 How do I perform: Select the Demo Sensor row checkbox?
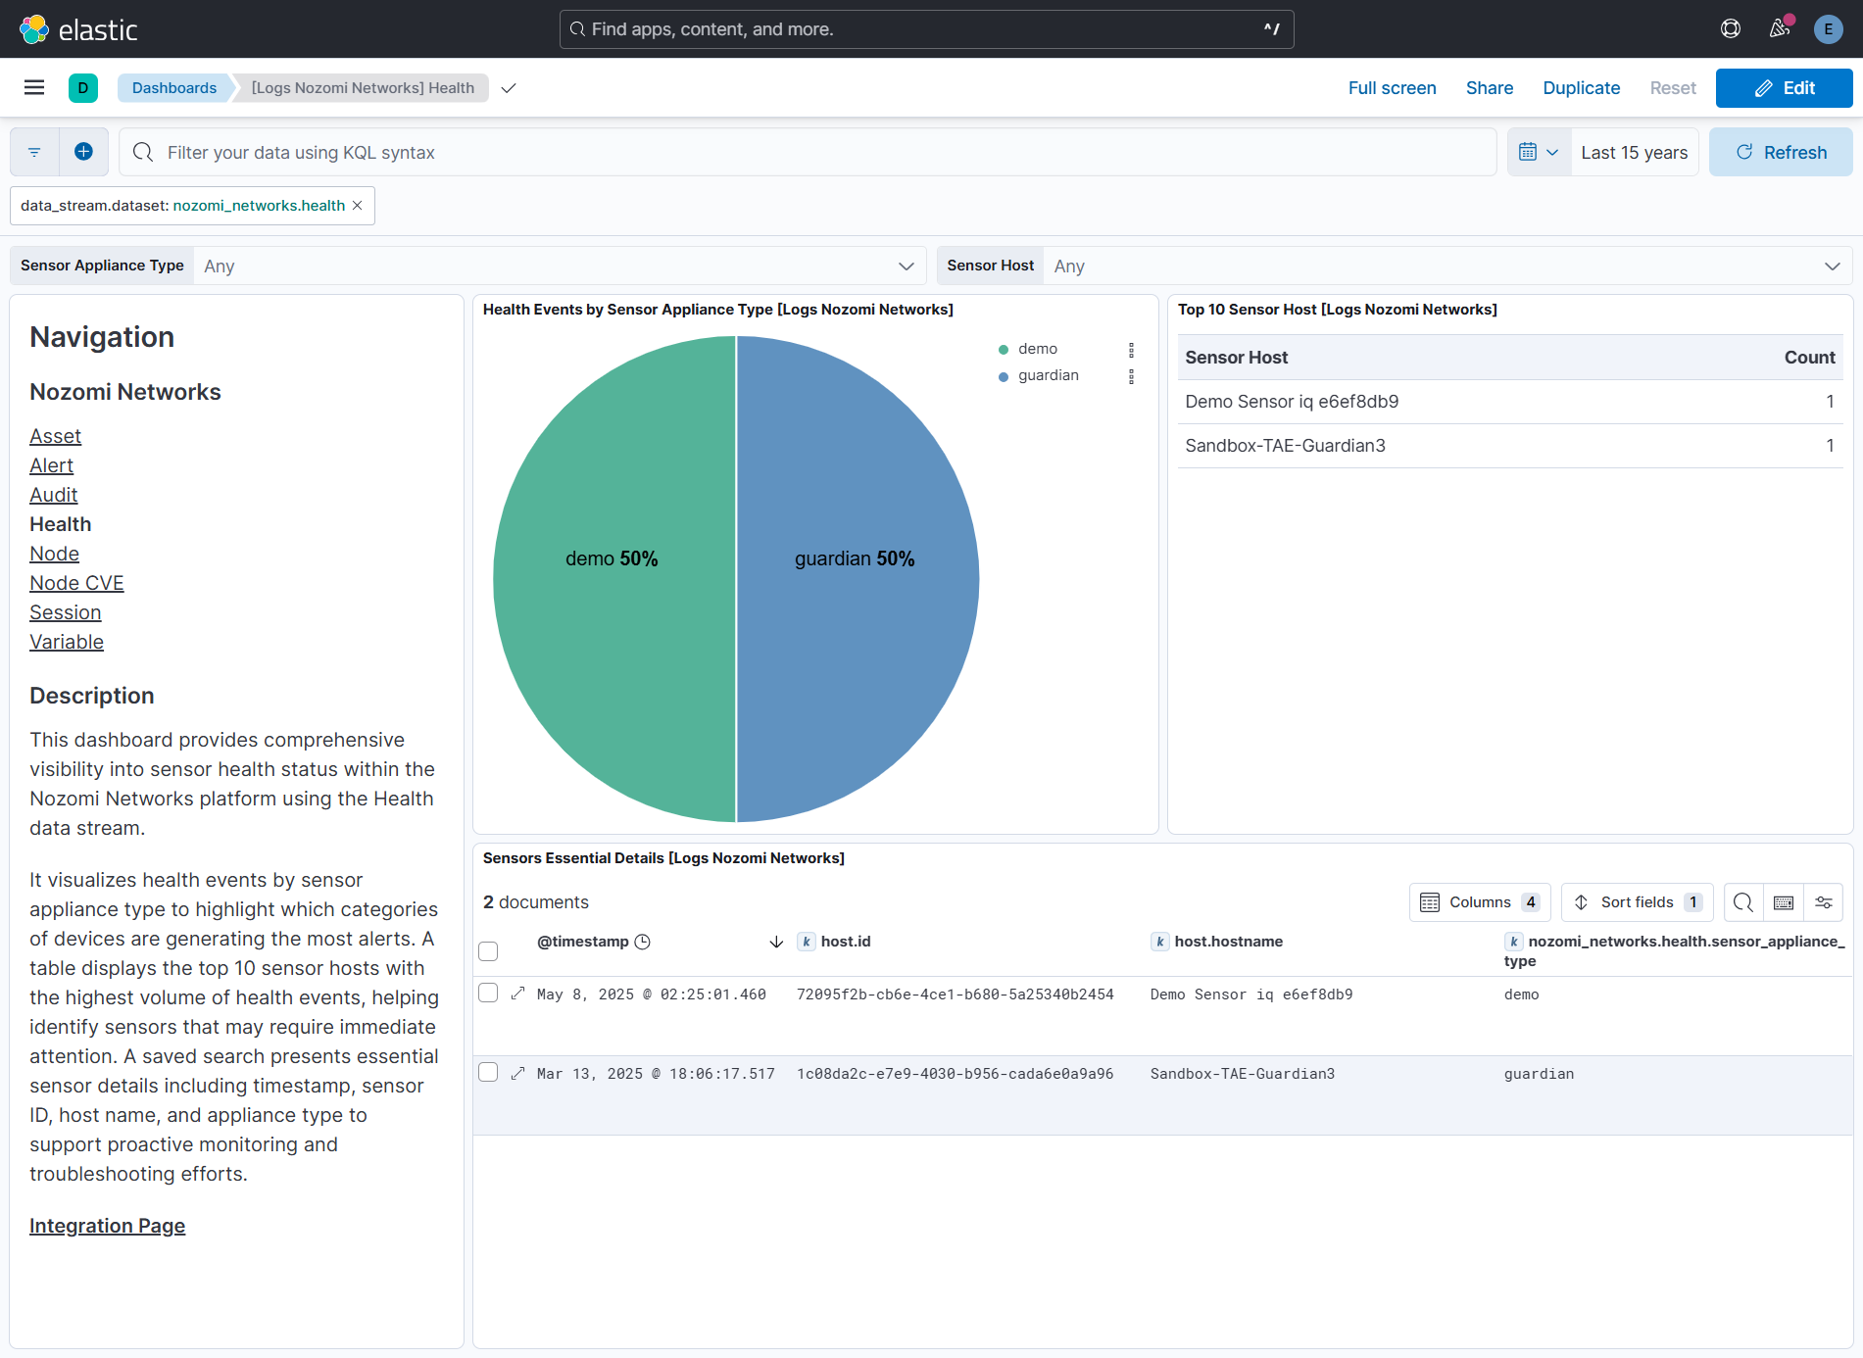click(x=488, y=994)
